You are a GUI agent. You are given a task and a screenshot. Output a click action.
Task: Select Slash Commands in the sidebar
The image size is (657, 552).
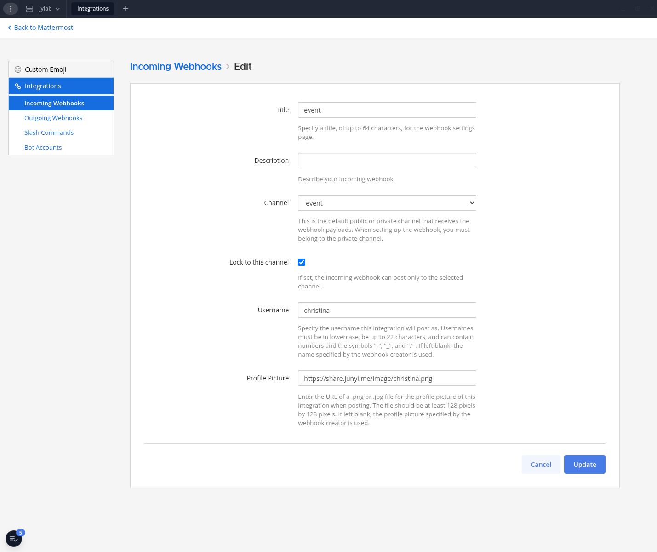point(49,132)
